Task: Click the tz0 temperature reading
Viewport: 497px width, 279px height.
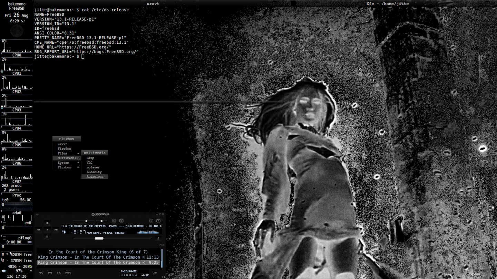Action: [x=17, y=200]
